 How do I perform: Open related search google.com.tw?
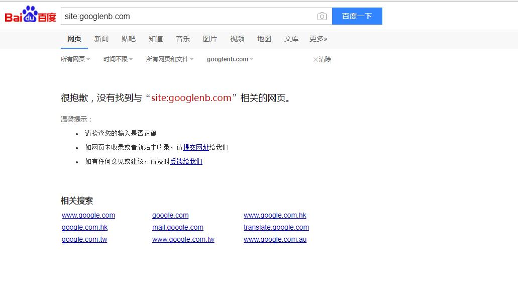tap(84, 240)
